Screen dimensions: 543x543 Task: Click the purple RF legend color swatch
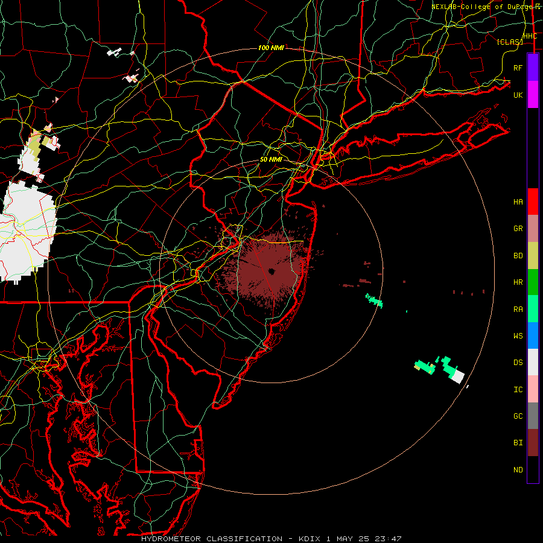click(x=533, y=68)
